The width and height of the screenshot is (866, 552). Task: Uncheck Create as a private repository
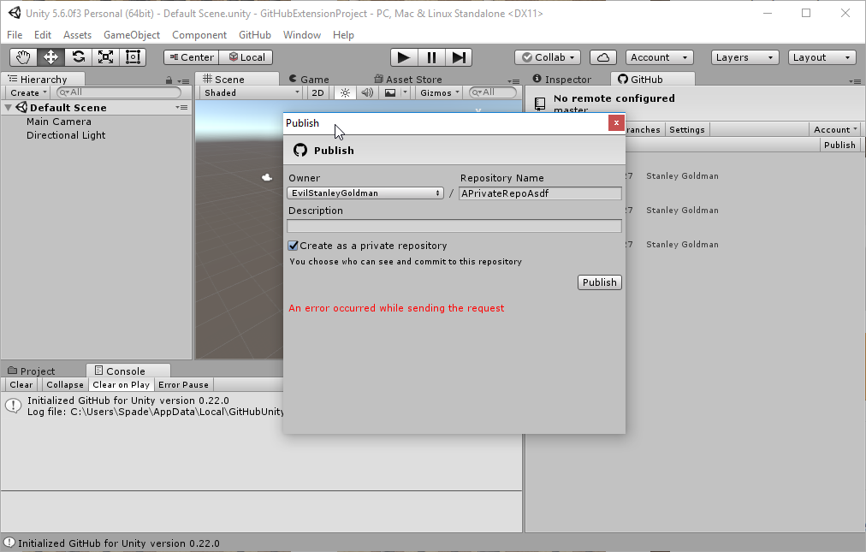(x=294, y=246)
